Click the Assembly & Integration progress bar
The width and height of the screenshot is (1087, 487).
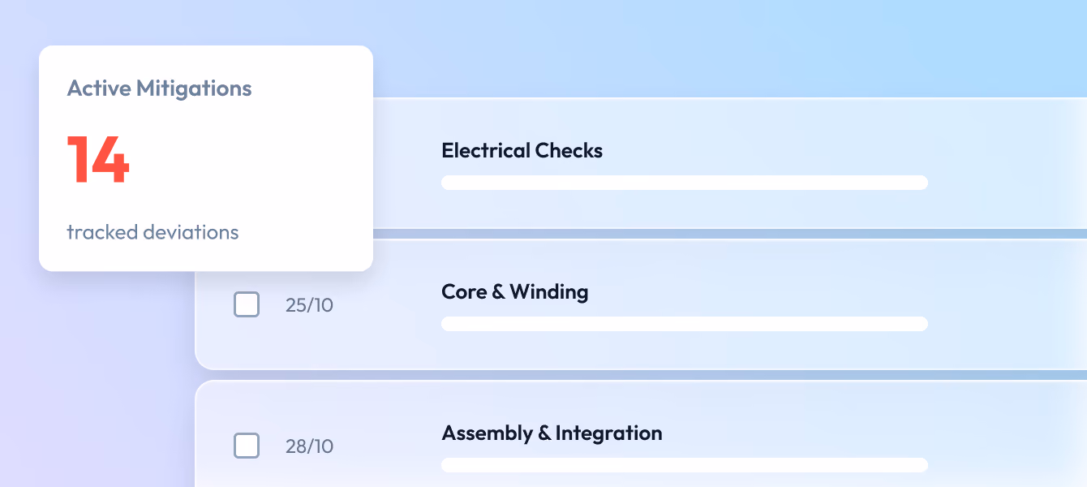(685, 465)
